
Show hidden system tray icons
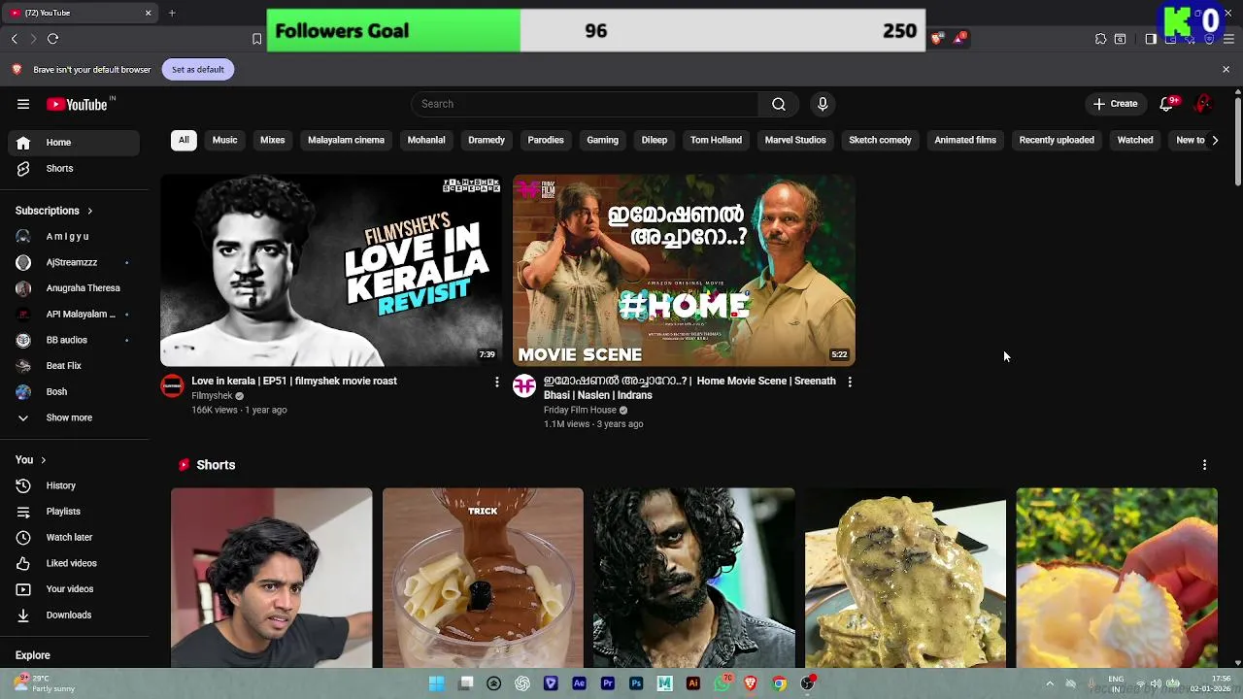click(1049, 683)
